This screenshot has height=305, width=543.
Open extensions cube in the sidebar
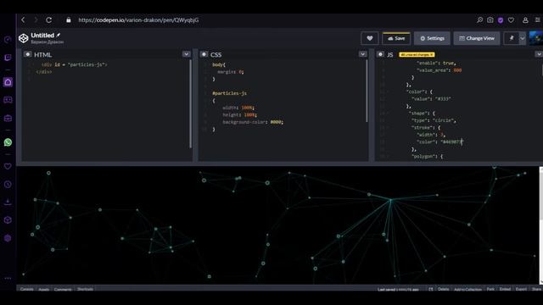click(x=8, y=220)
